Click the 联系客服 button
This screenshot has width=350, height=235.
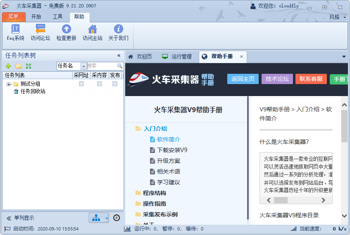[311, 79]
